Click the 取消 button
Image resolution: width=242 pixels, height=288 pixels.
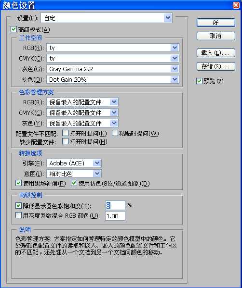click(216, 36)
